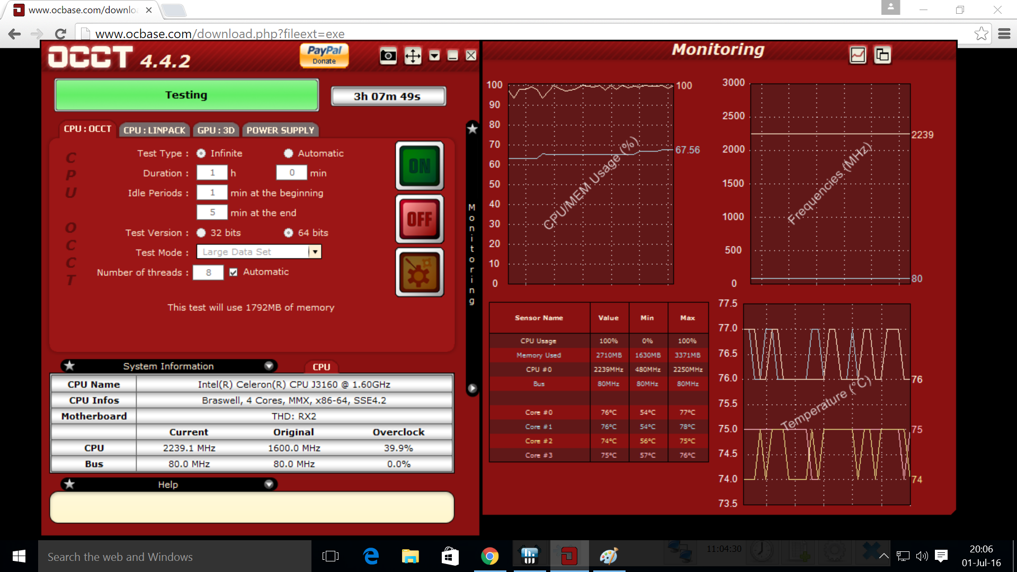This screenshot has width=1017, height=572.
Task: Click the star icon above Monitoring strip
Action: [x=472, y=128]
